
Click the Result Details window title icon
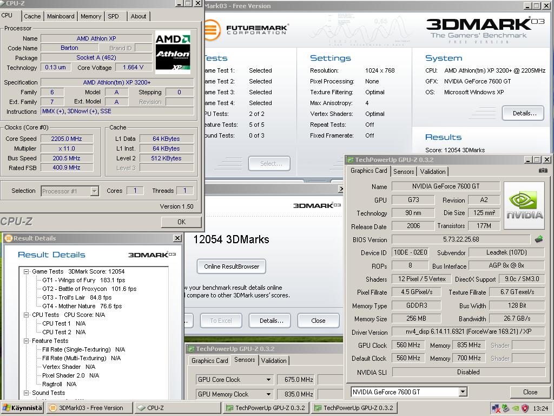pyautogui.click(x=9, y=238)
